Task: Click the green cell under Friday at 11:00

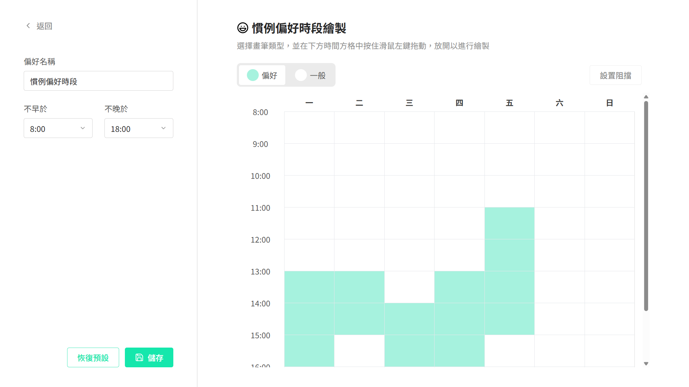Action: 510,222
